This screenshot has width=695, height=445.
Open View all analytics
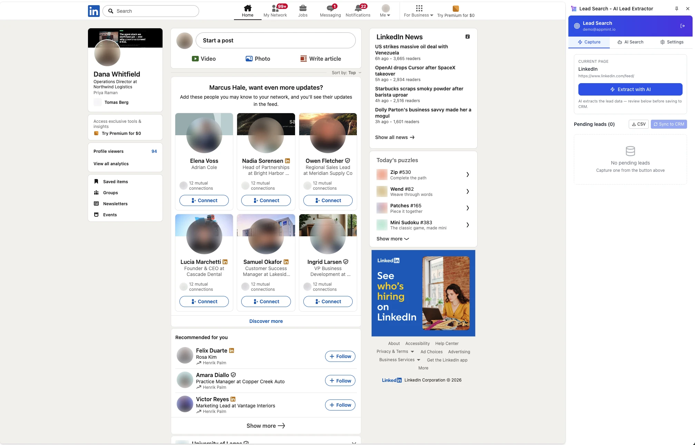111,164
